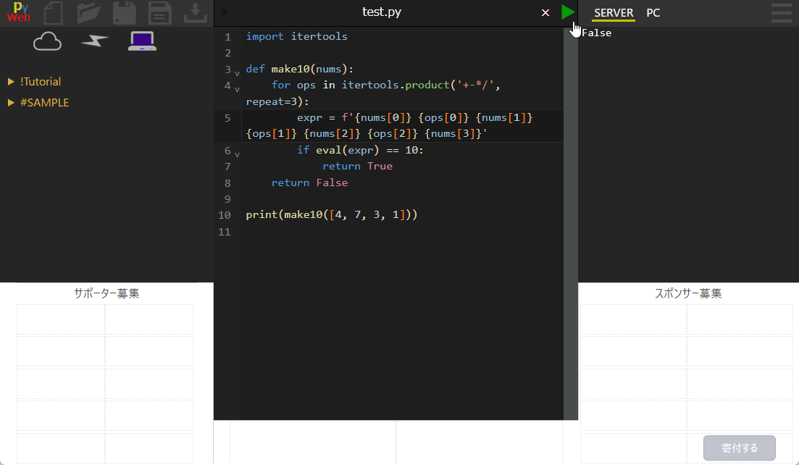Click 'itertools.product' in the for loop line
799x465 pixels.
[396, 85]
